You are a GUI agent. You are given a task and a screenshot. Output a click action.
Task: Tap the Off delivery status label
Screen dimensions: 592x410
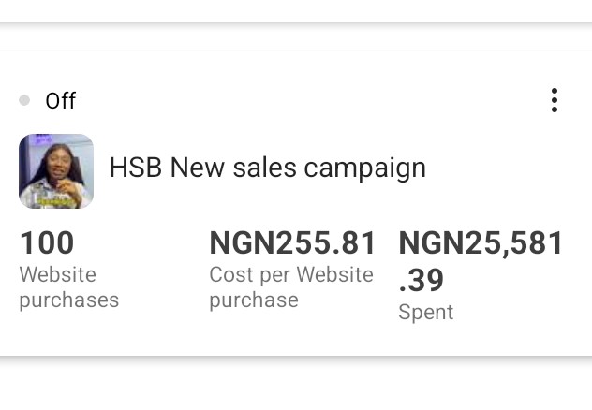[x=60, y=100]
